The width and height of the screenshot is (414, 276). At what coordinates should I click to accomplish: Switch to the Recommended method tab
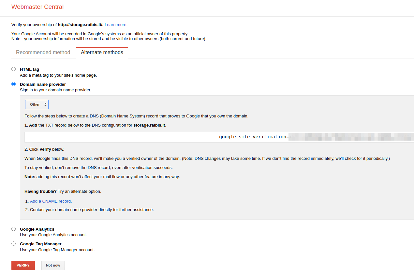point(43,53)
